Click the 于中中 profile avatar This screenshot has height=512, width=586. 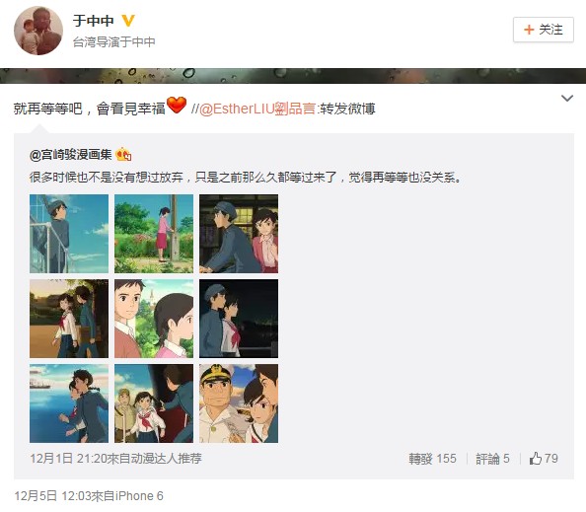(38, 31)
